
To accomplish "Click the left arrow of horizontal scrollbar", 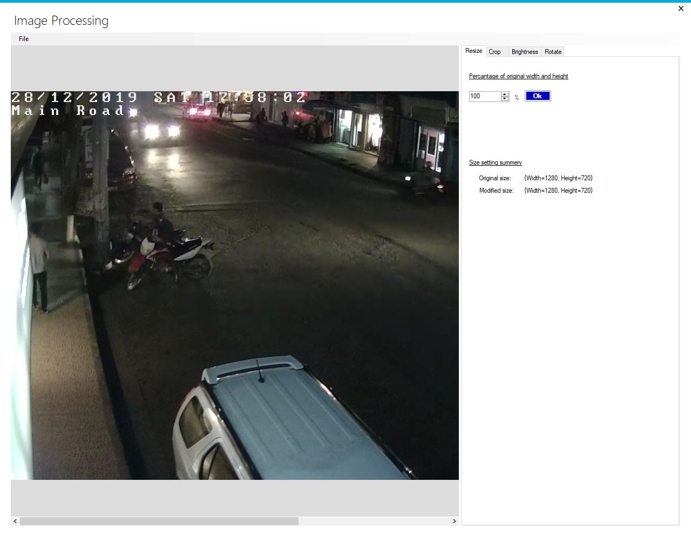I will 15,521.
